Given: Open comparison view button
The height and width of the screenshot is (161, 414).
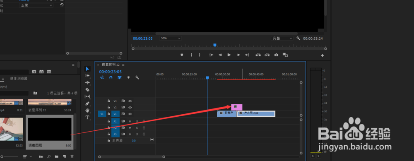Looking at the screenshot, I should [x=285, y=55].
